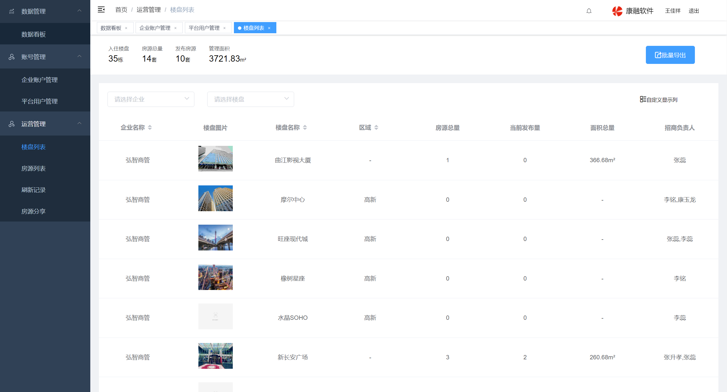The height and width of the screenshot is (392, 727).
Task: Go to 首页 in breadcrumb
Action: pyautogui.click(x=121, y=10)
